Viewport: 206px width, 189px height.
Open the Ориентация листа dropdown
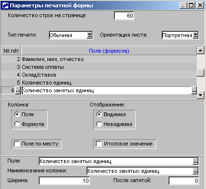point(196,35)
